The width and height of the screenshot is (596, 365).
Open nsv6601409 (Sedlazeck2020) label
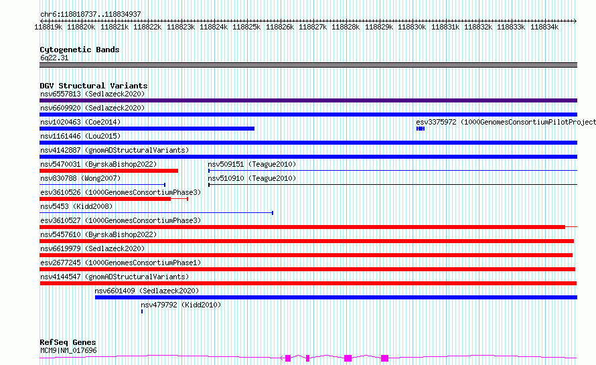tap(147, 291)
